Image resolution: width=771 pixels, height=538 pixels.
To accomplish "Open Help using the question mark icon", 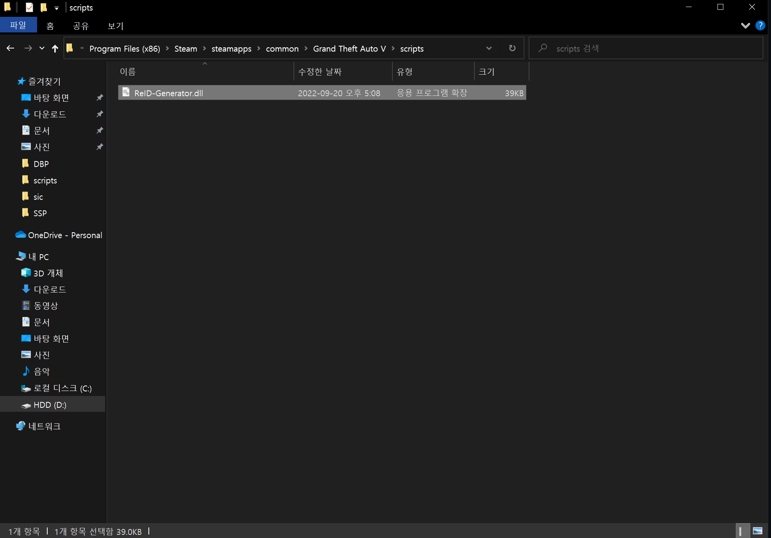I will 760,25.
